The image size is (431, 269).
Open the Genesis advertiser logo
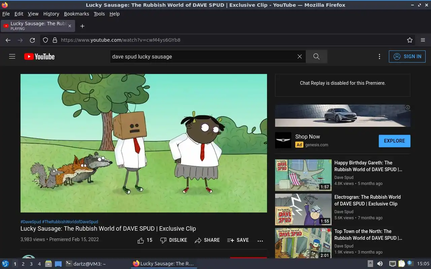[x=283, y=140]
